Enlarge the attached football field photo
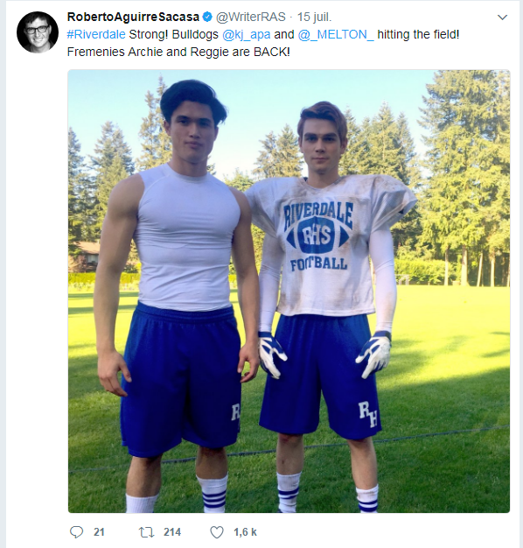The image size is (523, 548). pos(289,292)
